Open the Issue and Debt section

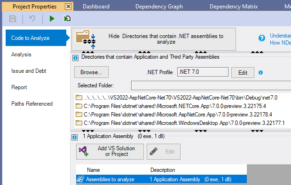29,71
